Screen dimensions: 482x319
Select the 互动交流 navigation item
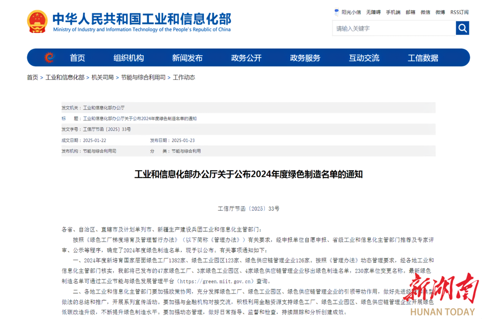click(364, 58)
